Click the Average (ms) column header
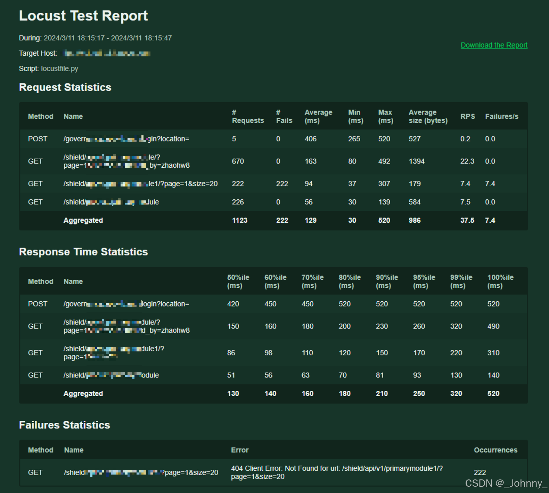The width and height of the screenshot is (549, 493). (318, 117)
